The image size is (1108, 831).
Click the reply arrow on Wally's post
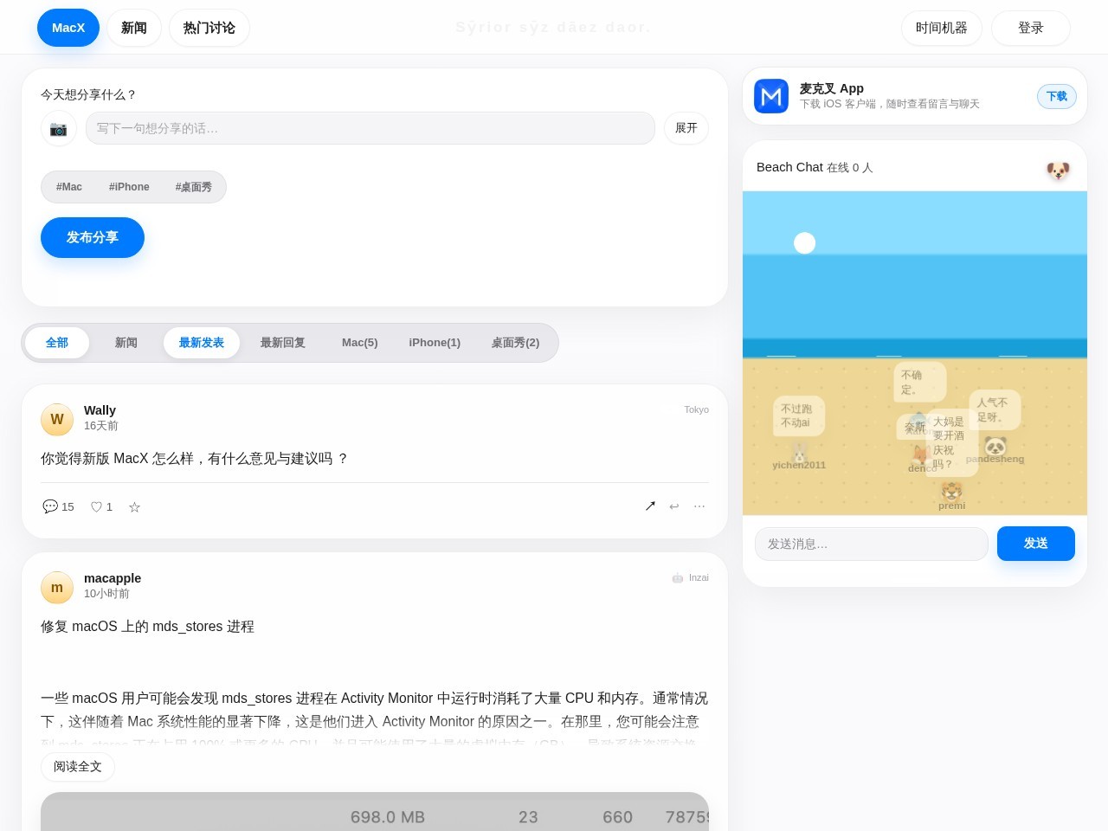674,506
